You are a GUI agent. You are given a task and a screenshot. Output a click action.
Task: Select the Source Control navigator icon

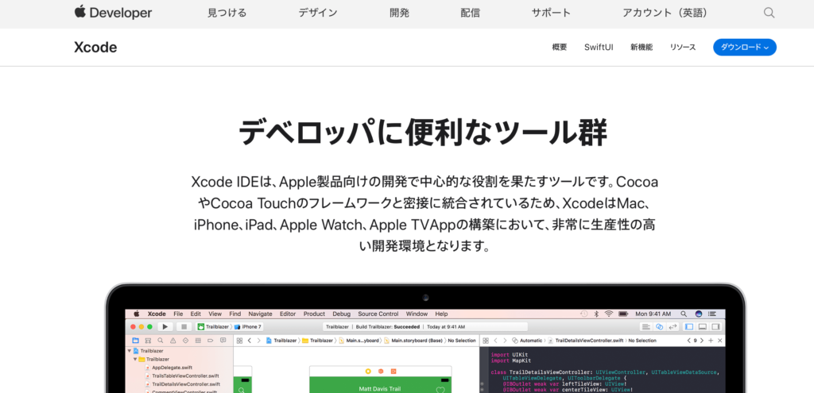(x=148, y=341)
